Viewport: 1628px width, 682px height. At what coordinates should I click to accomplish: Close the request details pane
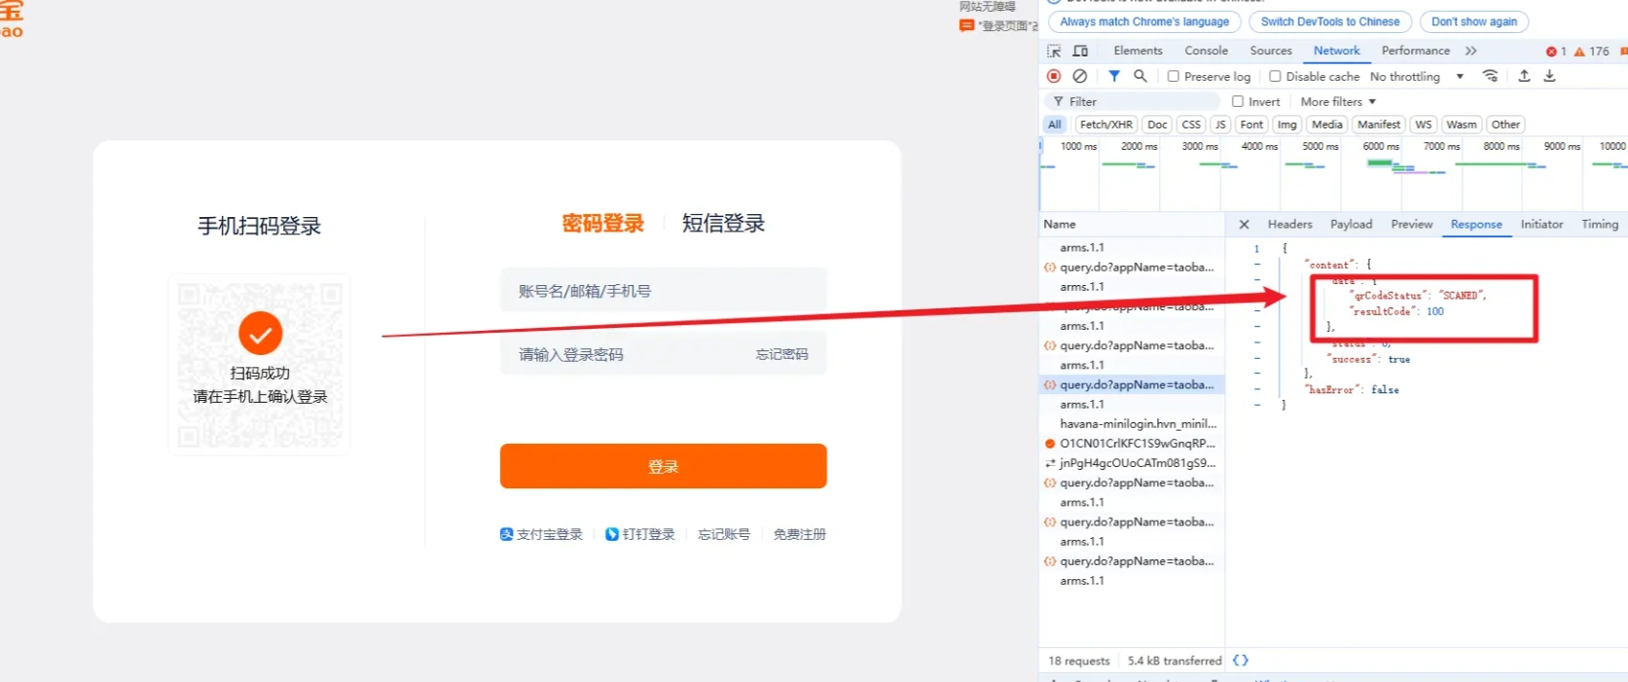click(x=1244, y=225)
